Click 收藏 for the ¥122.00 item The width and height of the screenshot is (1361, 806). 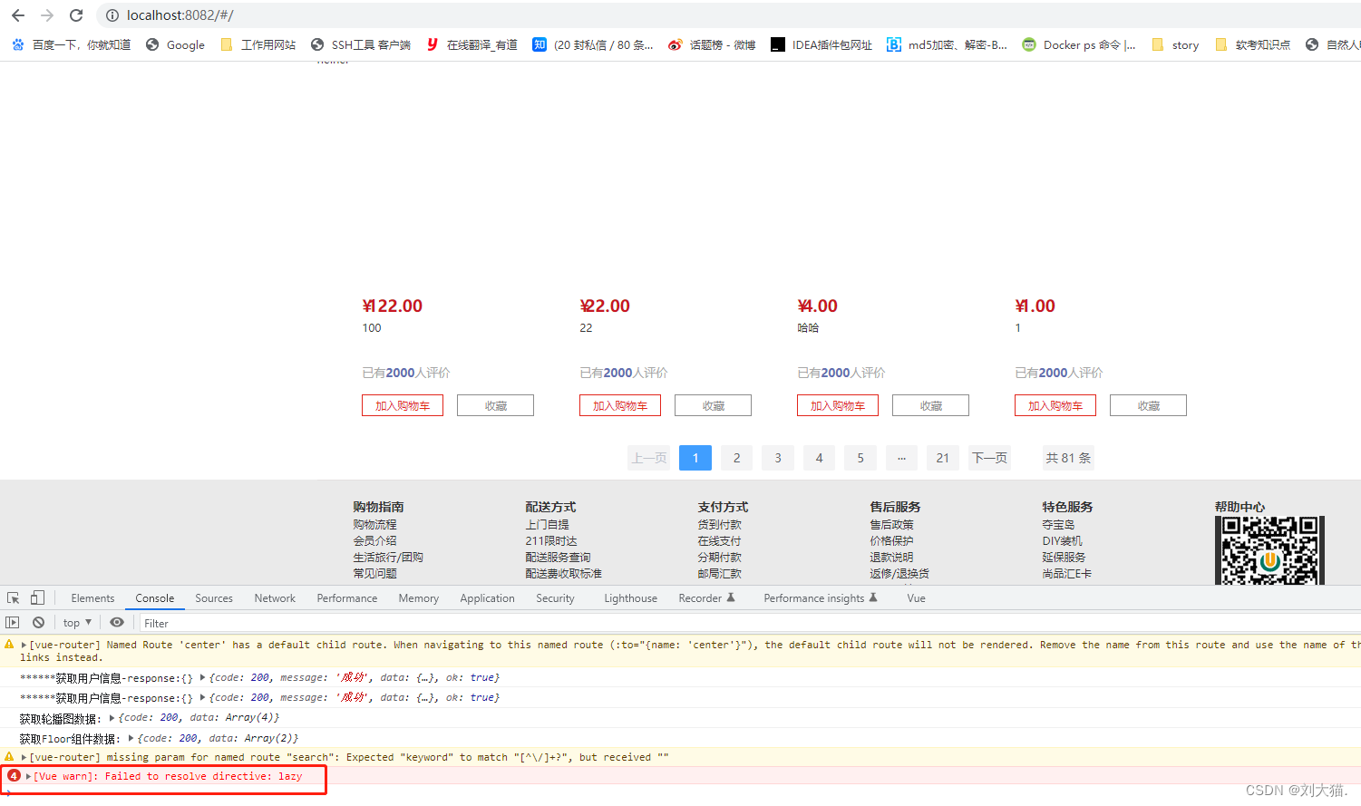[x=495, y=405]
